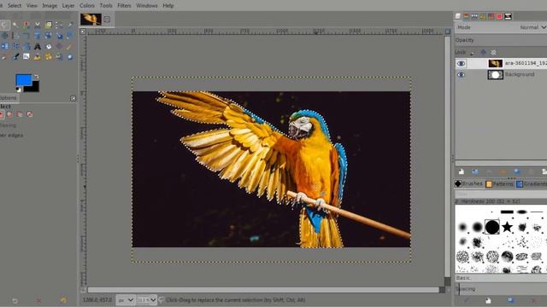The width and height of the screenshot is (547, 307).
Task: Choose the Rotate tool
Action: click(38, 36)
